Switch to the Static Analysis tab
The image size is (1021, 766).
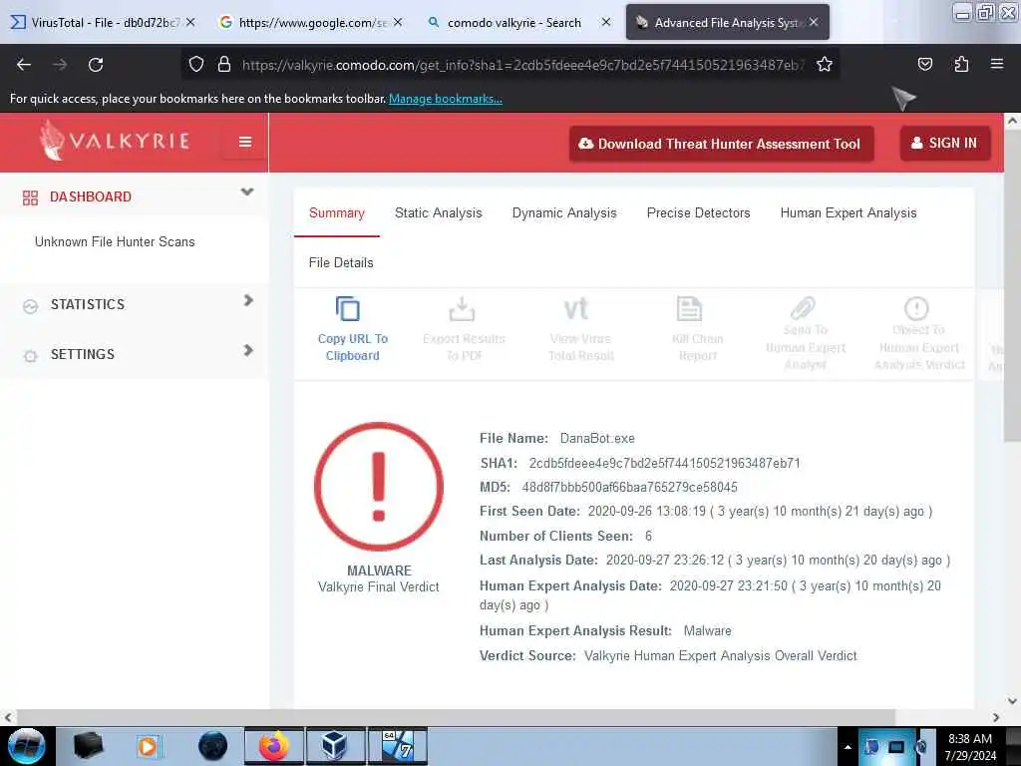point(439,213)
